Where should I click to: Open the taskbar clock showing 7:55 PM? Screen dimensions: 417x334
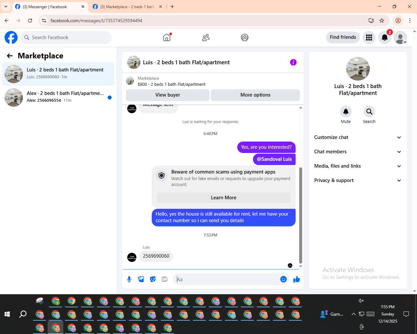[x=388, y=314]
